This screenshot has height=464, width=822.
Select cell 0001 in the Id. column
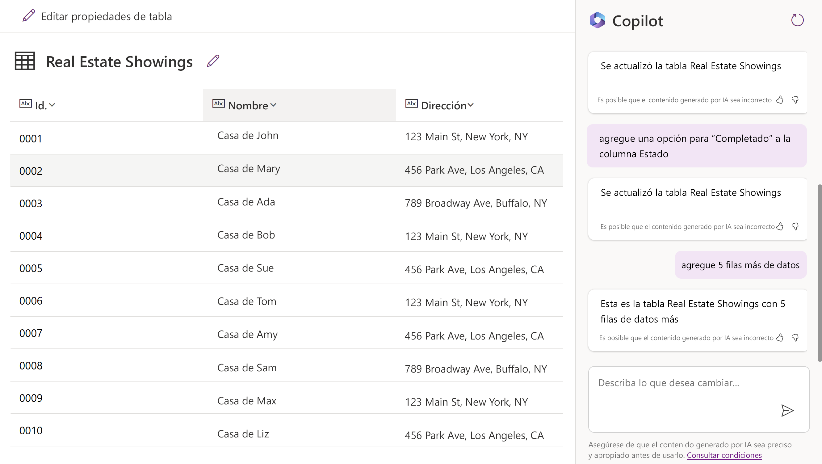point(31,139)
